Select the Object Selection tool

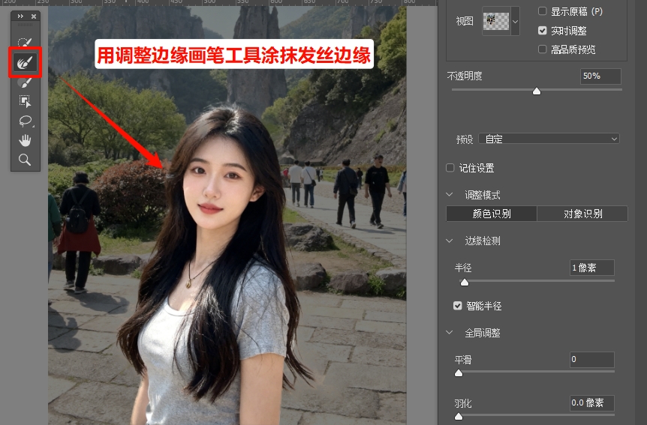tap(25, 101)
